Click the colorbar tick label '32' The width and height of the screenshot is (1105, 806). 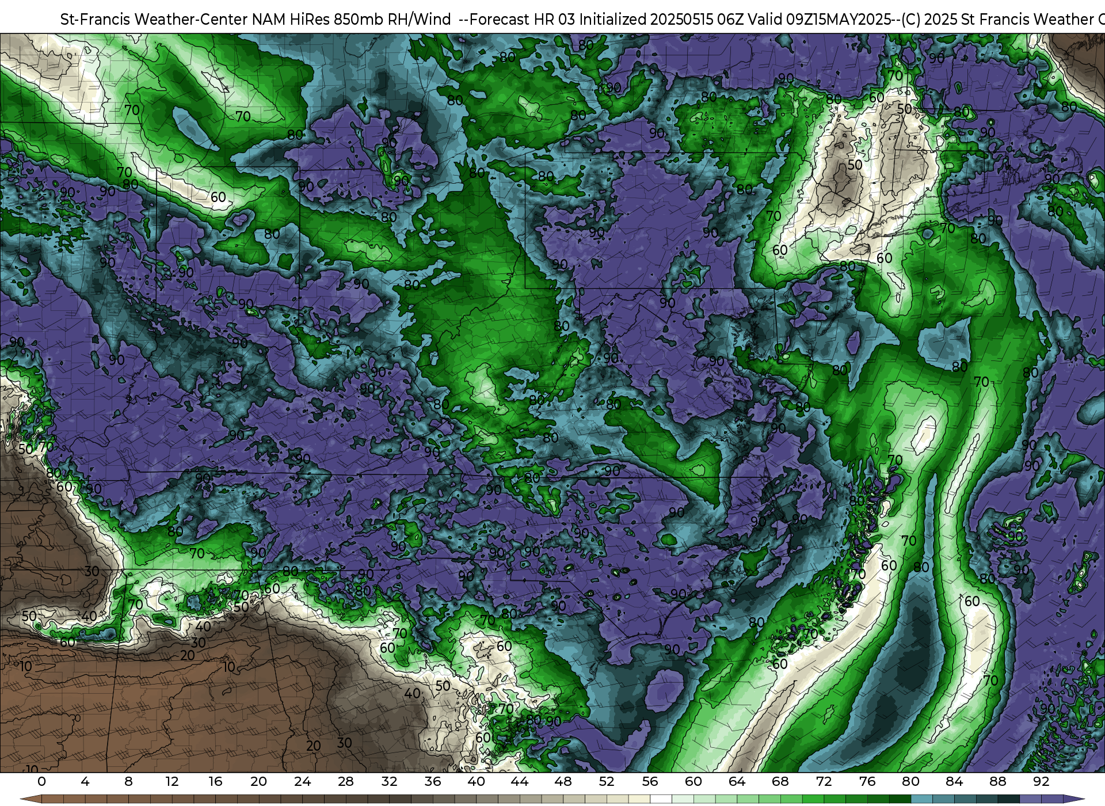(x=389, y=782)
